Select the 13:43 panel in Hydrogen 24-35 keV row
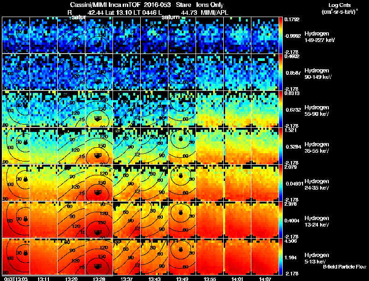The image size is (369, 281). tap(155, 183)
